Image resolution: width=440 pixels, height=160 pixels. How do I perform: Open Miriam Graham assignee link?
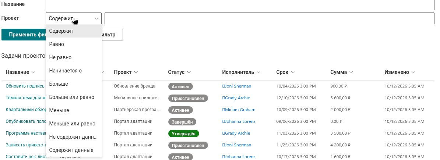238,110
